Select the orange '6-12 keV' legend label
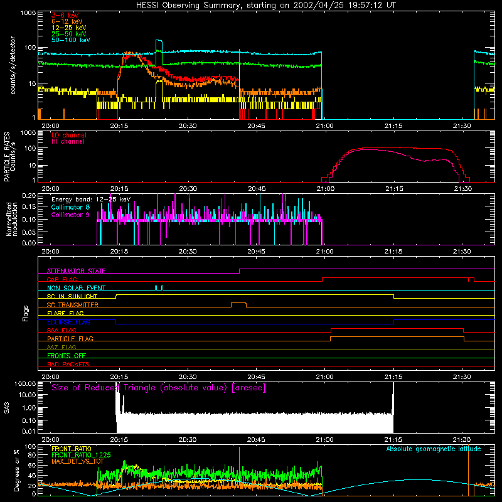502x502 pixels. tap(67, 21)
